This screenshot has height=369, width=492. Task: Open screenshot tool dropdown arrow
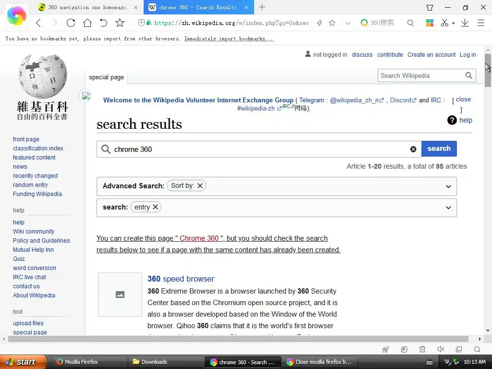[x=453, y=23]
